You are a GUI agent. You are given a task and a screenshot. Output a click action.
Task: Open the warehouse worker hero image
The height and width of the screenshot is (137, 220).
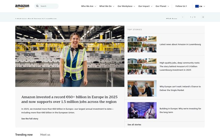pyautogui.click(x=70, y=56)
